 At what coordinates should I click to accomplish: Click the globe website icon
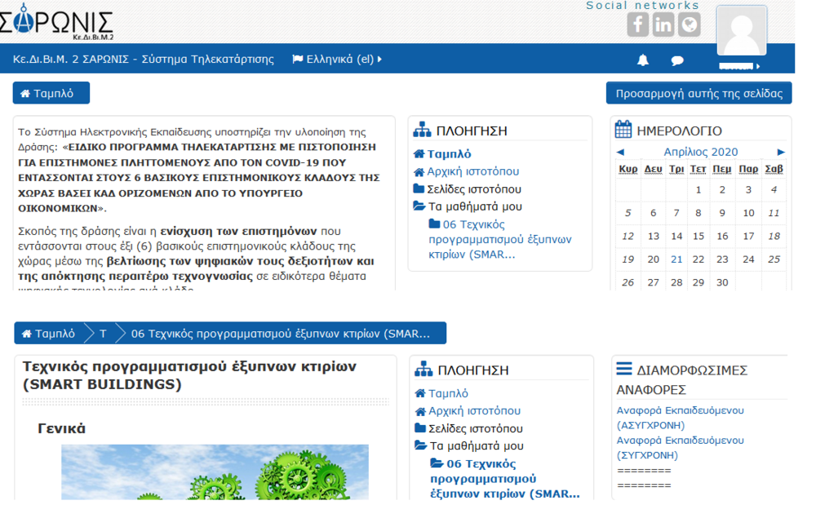coord(690,25)
